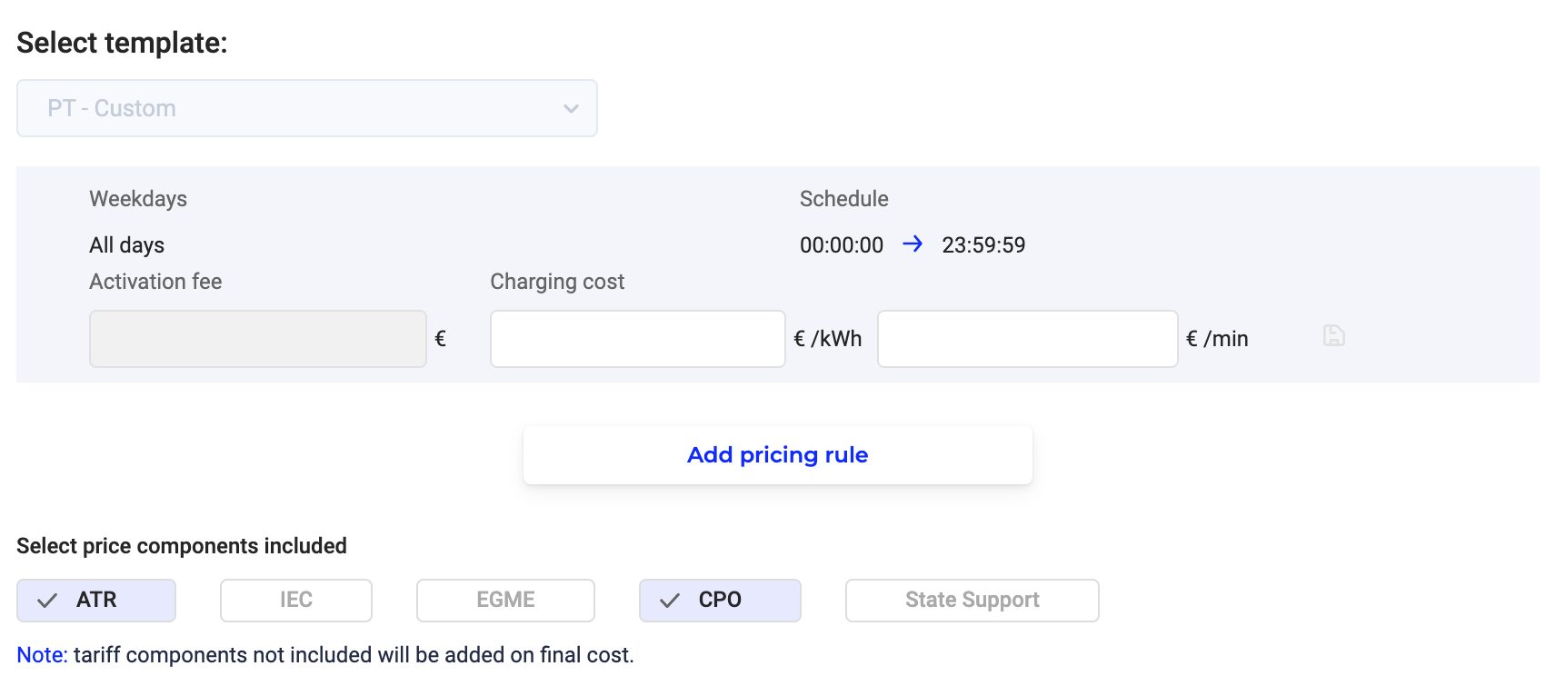
Task: Click the Select template: heading
Action: point(122,43)
